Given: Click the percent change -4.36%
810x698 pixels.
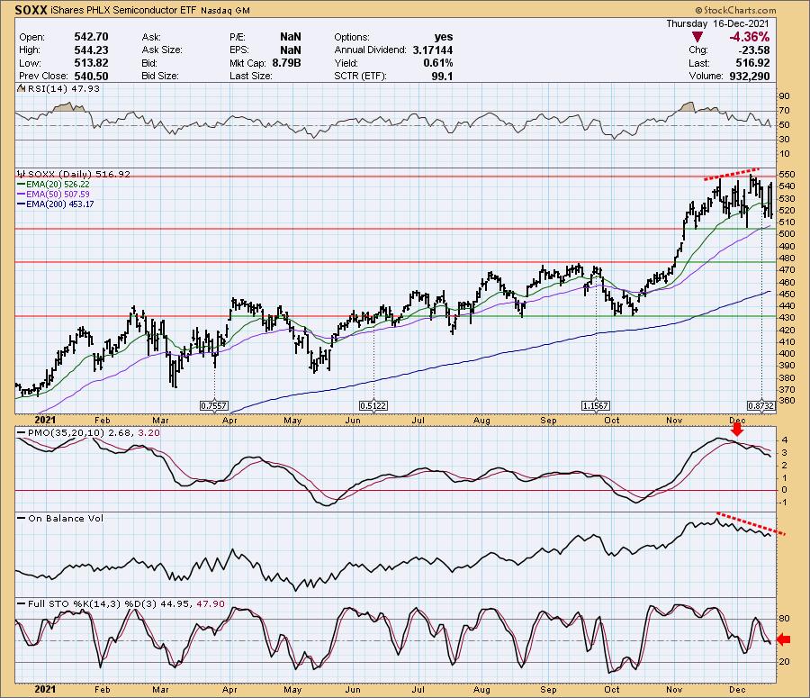Looking at the screenshot, I should [749, 37].
